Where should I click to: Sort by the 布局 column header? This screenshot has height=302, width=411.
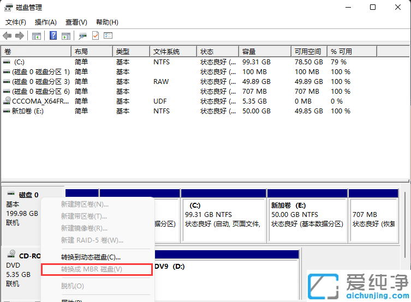pyautogui.click(x=92, y=52)
